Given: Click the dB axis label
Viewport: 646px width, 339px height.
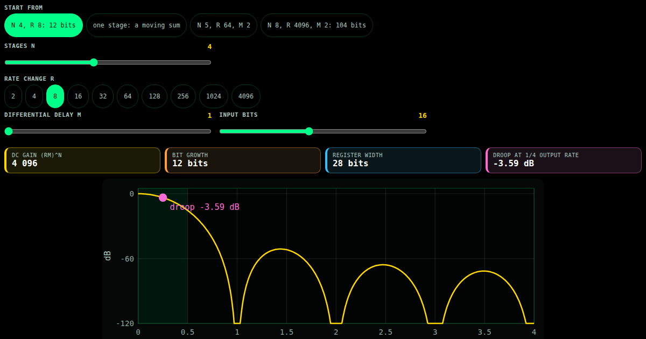Looking at the screenshot, I should coord(108,256).
